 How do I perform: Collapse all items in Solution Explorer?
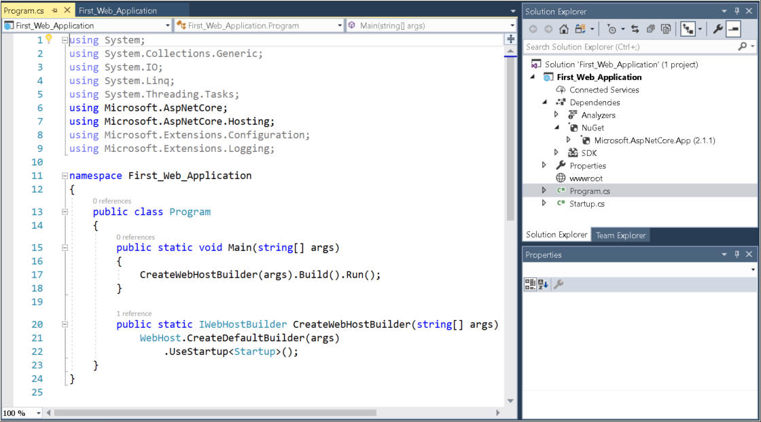[x=666, y=28]
